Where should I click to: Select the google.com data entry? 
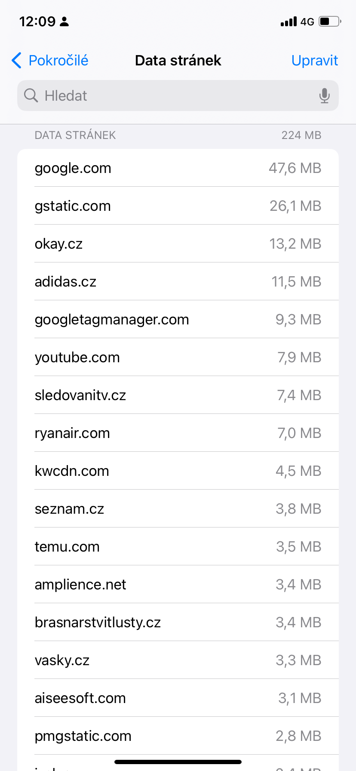click(178, 168)
